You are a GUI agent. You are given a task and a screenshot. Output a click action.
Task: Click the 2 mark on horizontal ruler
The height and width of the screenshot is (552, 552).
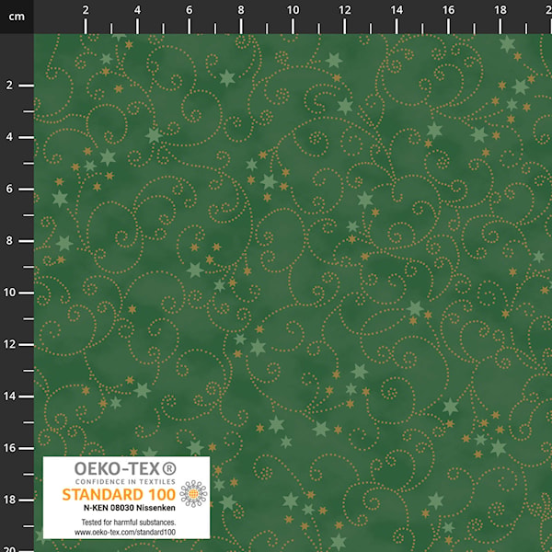click(x=86, y=10)
